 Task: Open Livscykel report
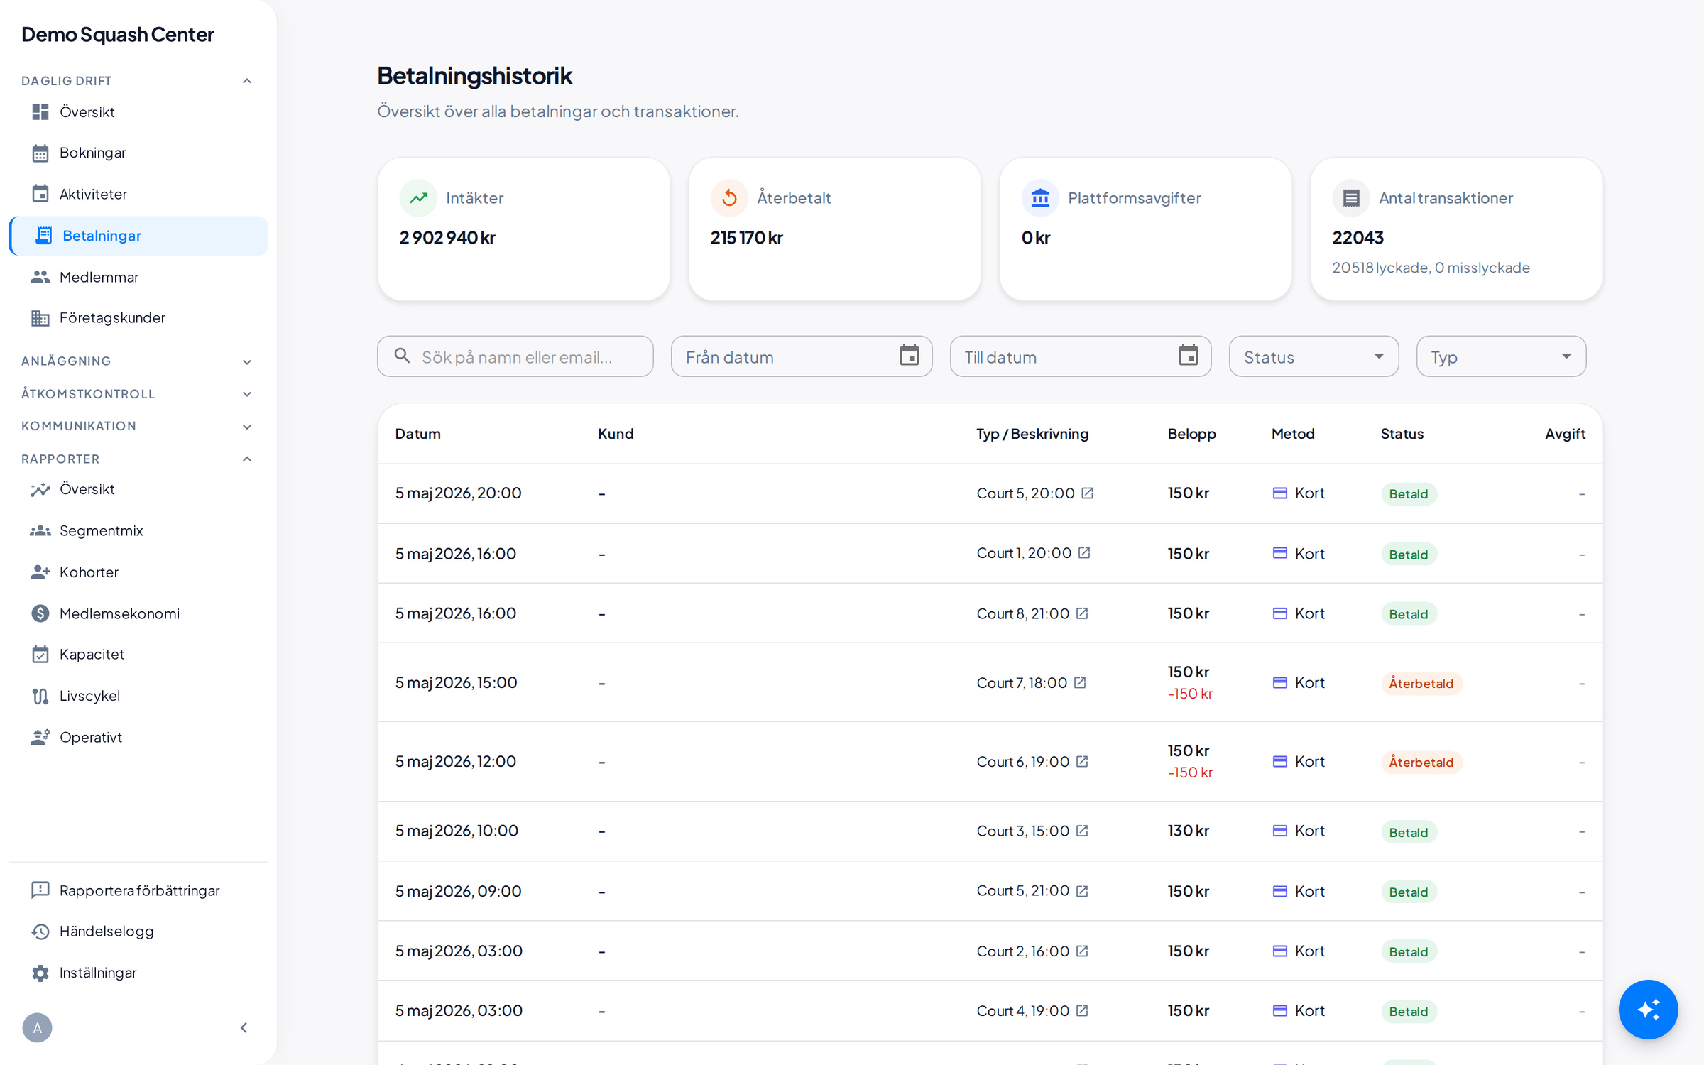point(138,696)
